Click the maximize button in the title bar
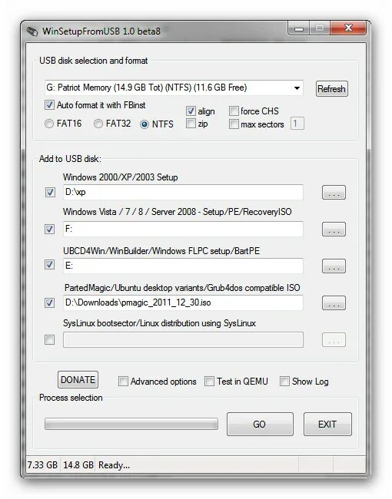This screenshot has height=499, width=392. tap(320, 28)
